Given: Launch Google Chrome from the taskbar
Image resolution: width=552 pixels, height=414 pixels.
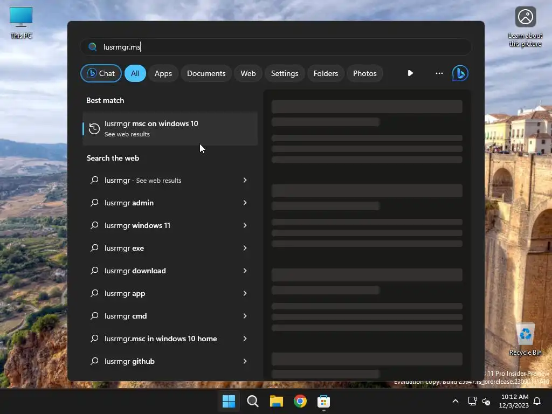Looking at the screenshot, I should tap(300, 401).
